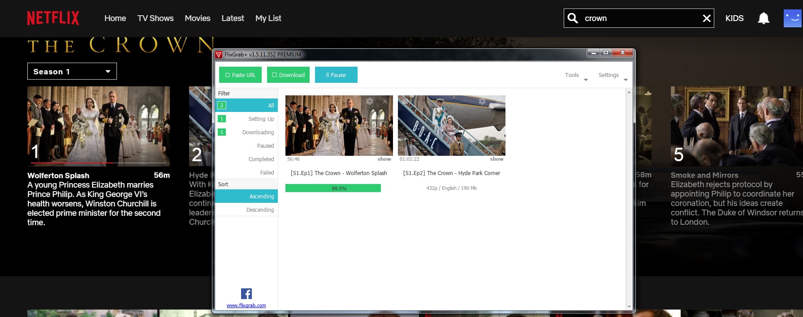Viewport: 803px width, 317px height.
Task: Click Wolferton Splash thumbnail in FlixGrab list
Action: point(339,125)
